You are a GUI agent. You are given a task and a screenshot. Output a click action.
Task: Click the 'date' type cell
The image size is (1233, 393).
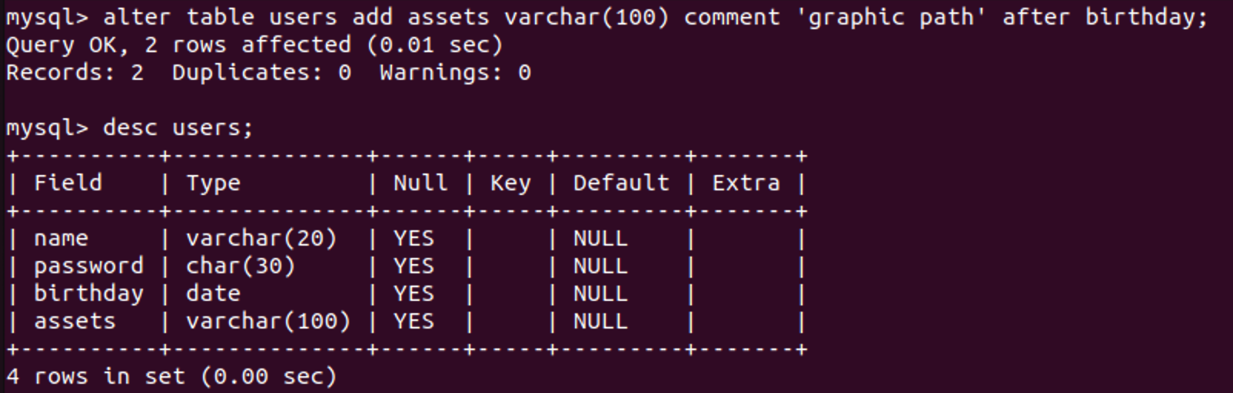coord(213,294)
